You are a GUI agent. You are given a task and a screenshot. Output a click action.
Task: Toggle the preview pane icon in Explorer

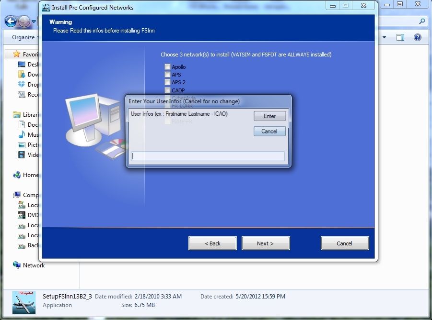pyautogui.click(x=400, y=37)
